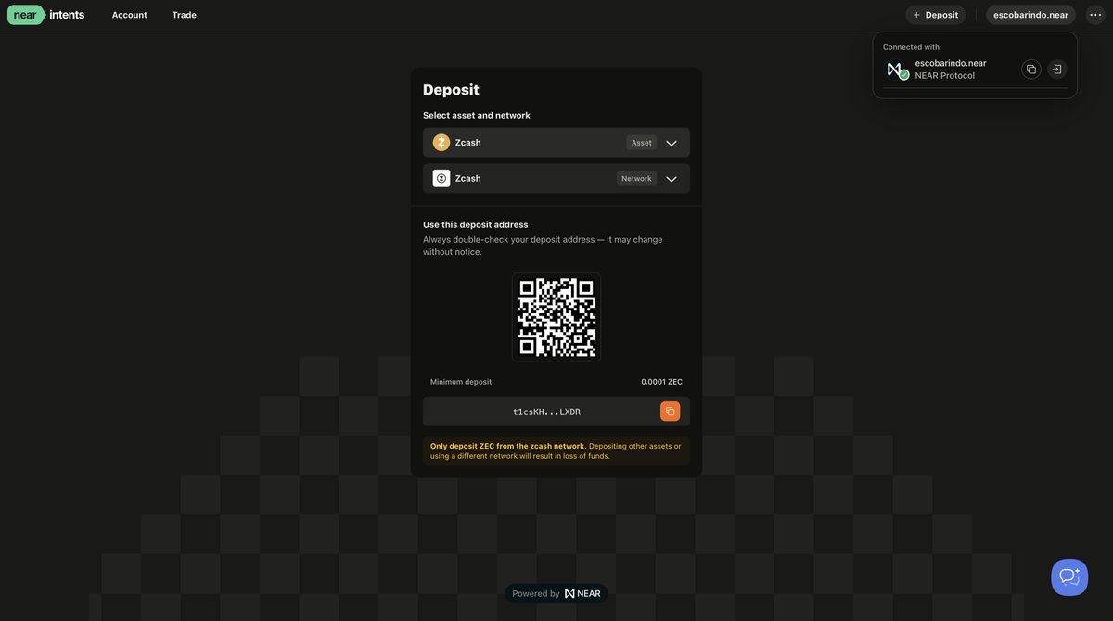Viewport: 1113px width, 621px height.
Task: Click the Only deposit ZEC warning text
Action: point(556,451)
